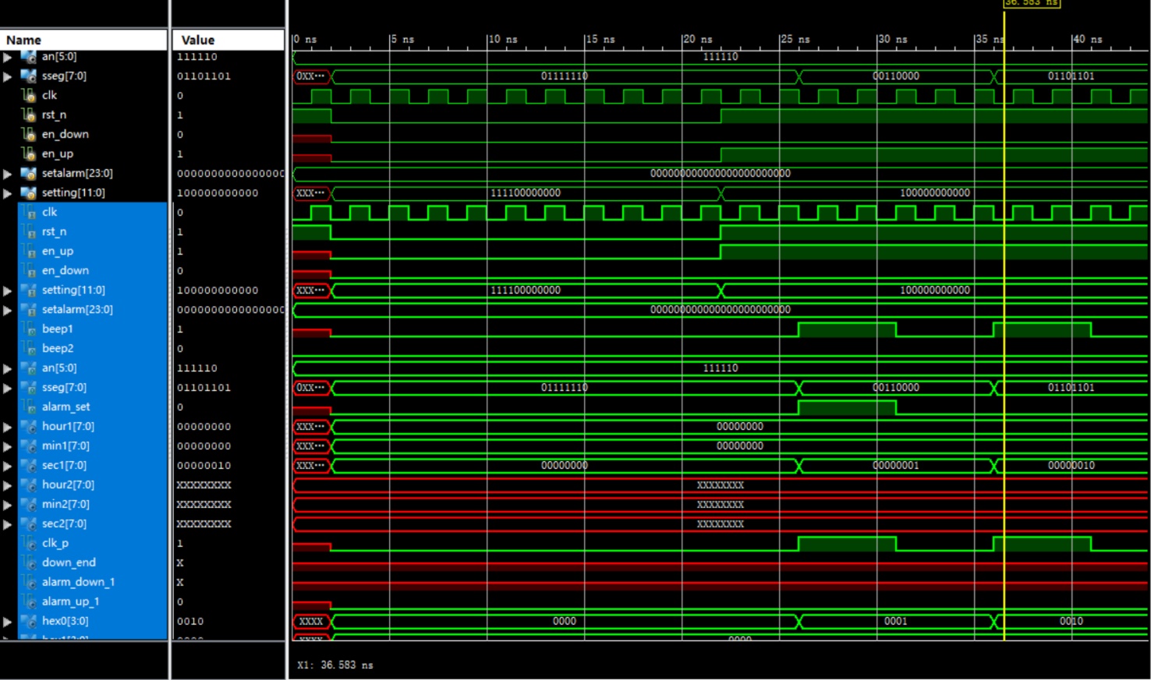Click the 10 ns mark on time ruler

click(502, 39)
